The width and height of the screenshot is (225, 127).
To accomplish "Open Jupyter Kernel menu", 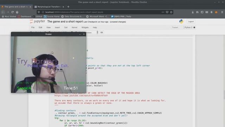I will pos(75,28).
